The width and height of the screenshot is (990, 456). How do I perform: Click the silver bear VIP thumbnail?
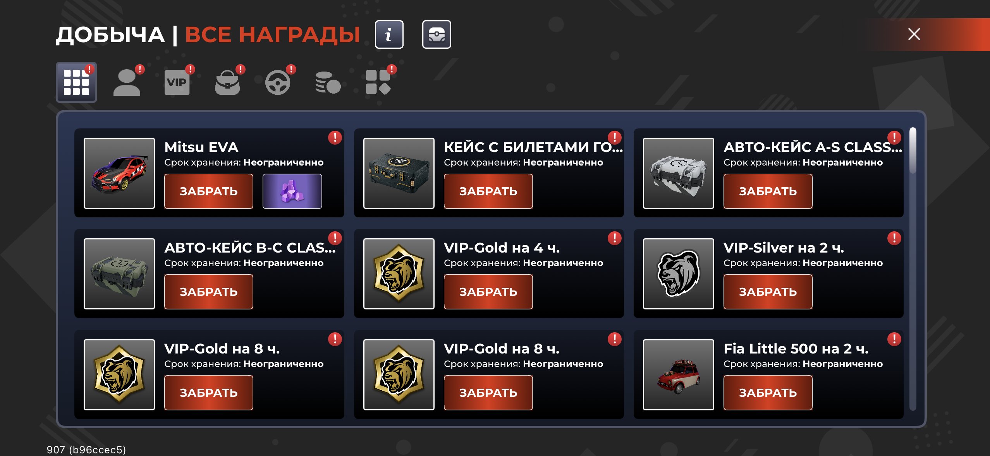(679, 274)
